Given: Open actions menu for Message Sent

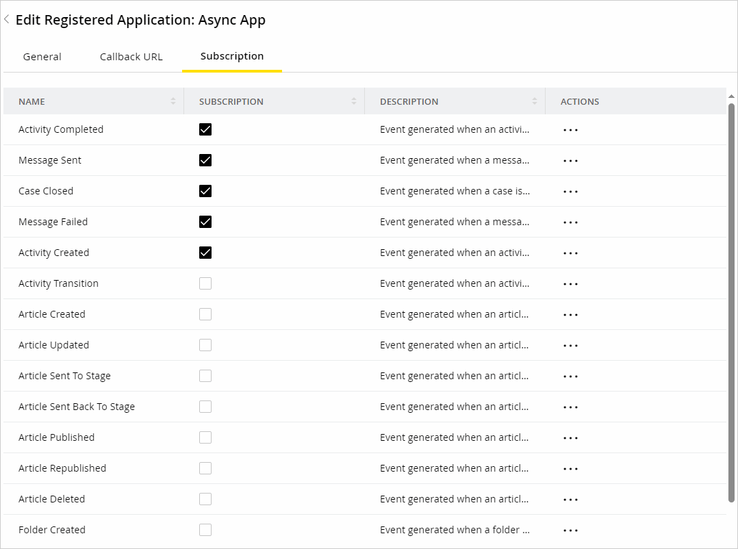Looking at the screenshot, I should (570, 161).
